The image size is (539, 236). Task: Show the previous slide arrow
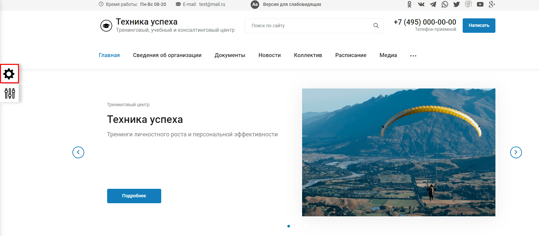coord(78,152)
